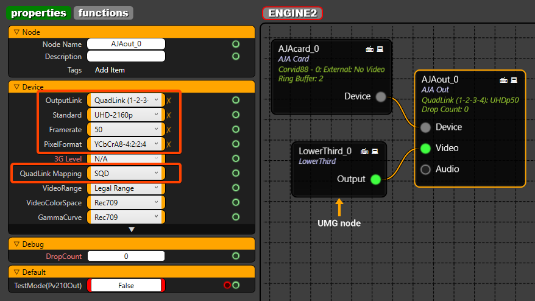
Task: Open the QuadLink Mapping dropdown
Action: (126, 174)
